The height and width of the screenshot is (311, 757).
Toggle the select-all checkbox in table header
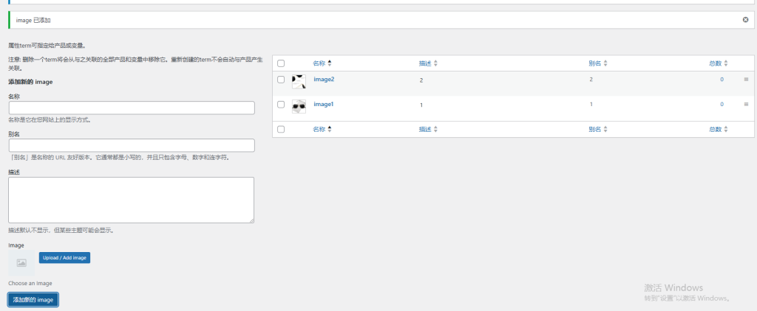(x=281, y=63)
